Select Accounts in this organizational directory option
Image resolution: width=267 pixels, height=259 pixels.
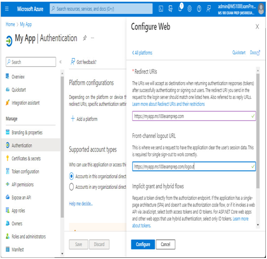pyautogui.click(x=71, y=176)
